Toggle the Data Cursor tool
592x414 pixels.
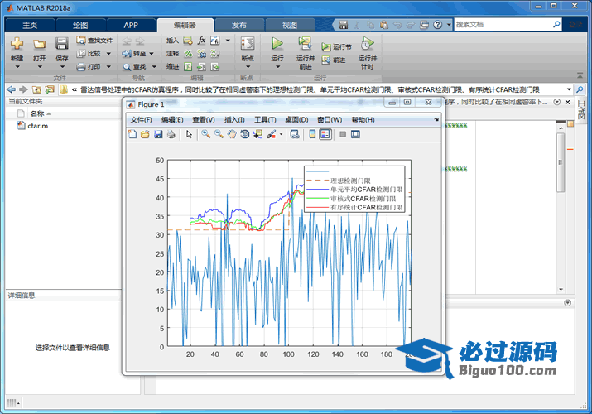click(x=257, y=134)
